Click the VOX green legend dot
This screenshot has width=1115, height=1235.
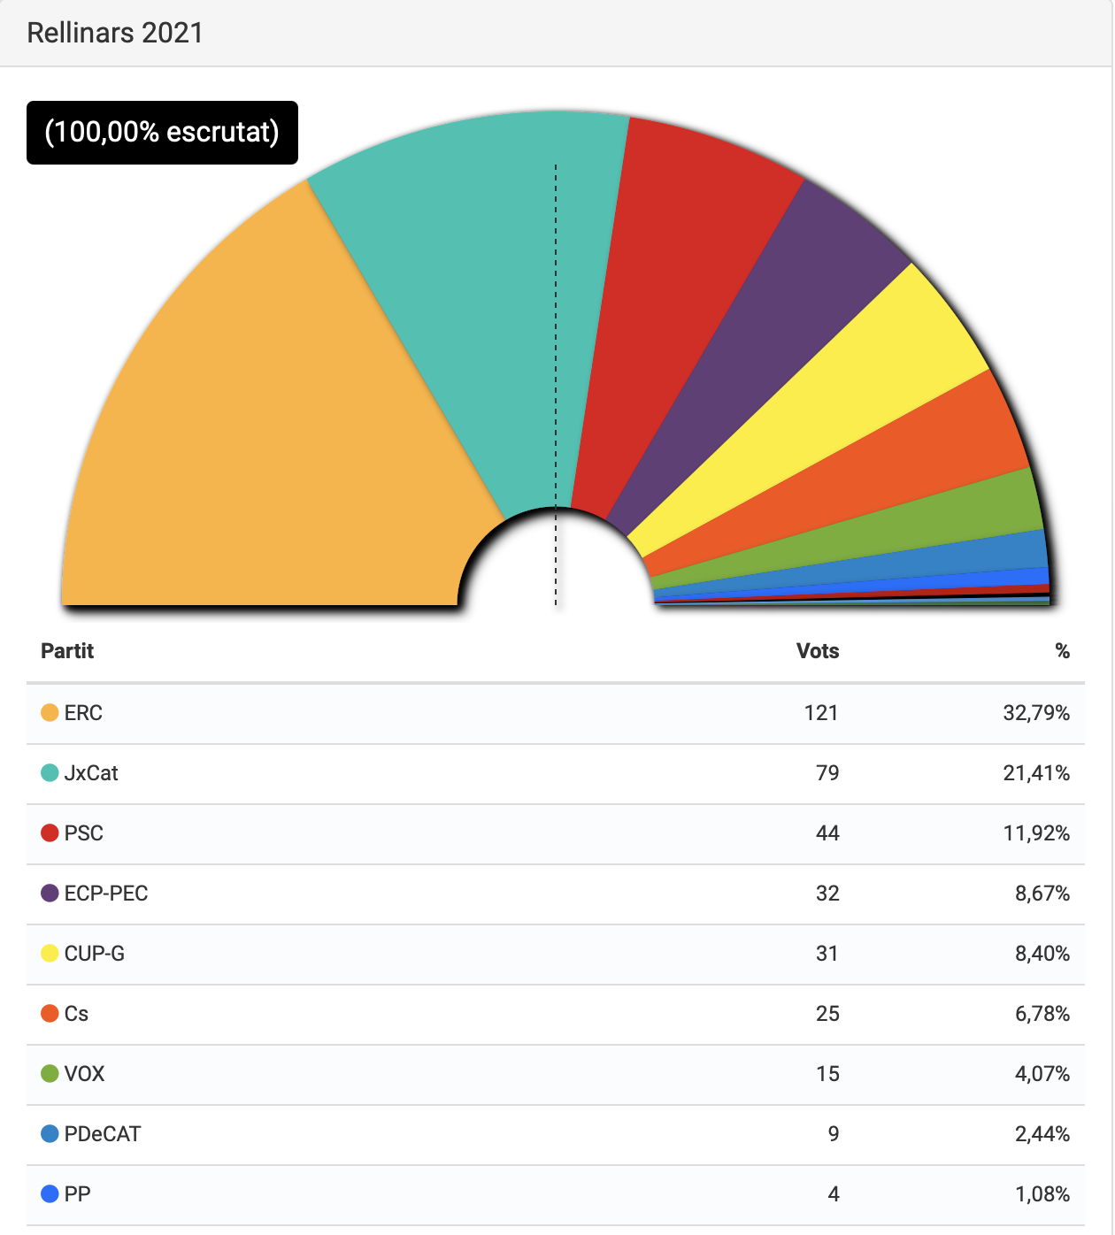click(x=50, y=1074)
